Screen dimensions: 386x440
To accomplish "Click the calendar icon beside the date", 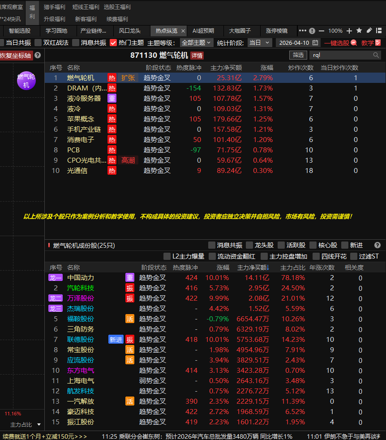I will tap(316, 43).
